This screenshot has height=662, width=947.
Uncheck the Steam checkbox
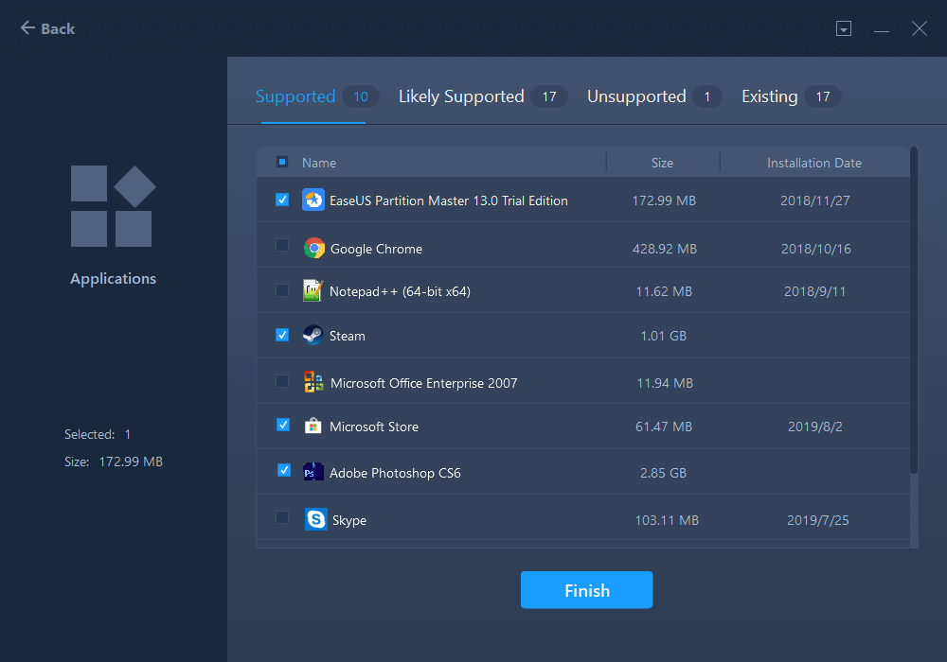point(282,335)
